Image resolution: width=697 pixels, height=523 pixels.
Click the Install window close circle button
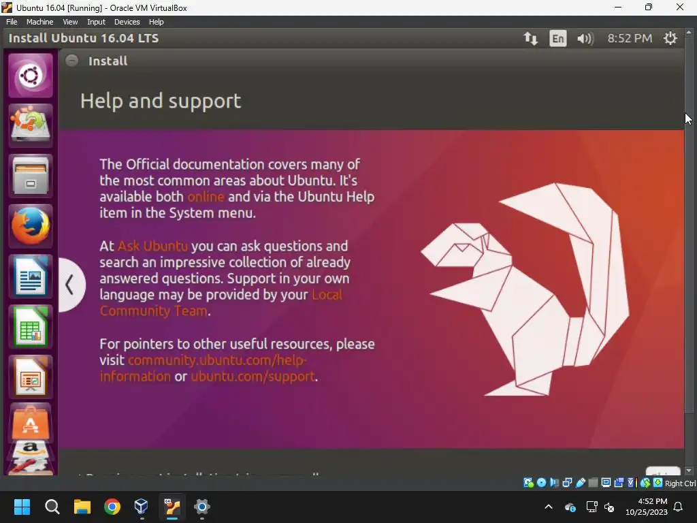pos(71,61)
